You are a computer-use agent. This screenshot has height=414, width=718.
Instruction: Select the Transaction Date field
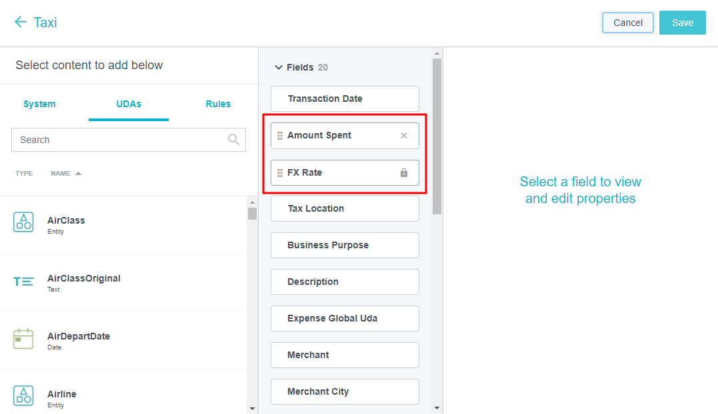(x=345, y=99)
